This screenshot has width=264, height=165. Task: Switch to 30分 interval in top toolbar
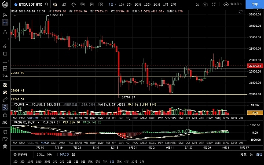coord(157,4)
